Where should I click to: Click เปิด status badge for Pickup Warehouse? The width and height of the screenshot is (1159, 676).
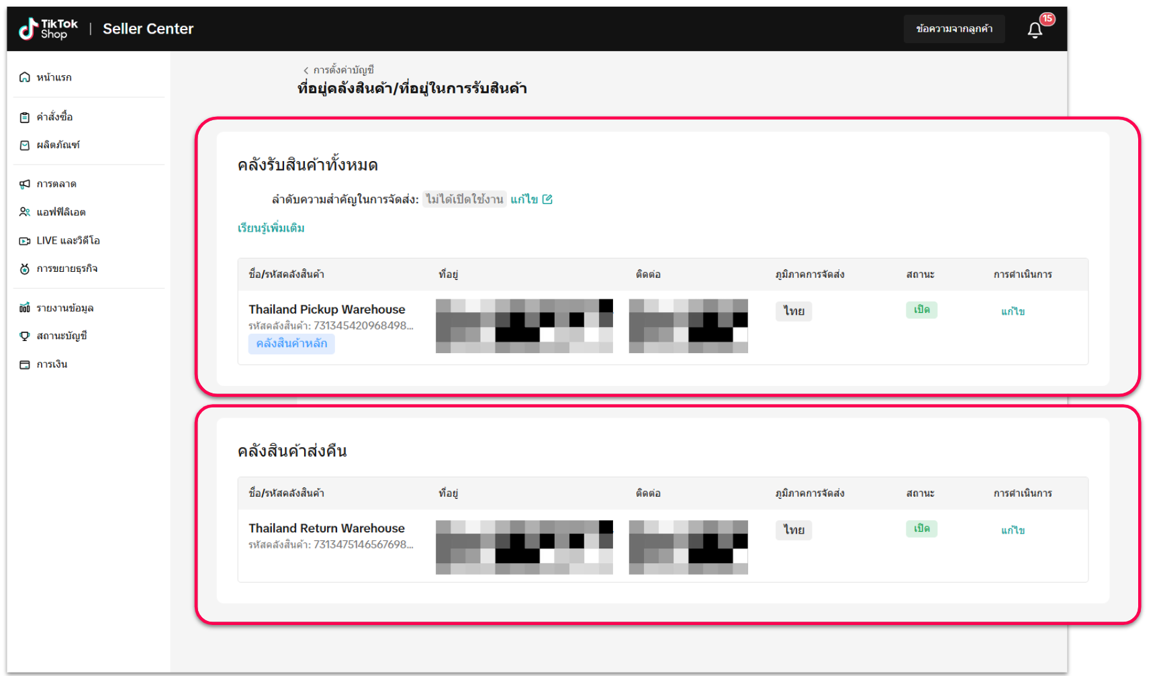921,309
